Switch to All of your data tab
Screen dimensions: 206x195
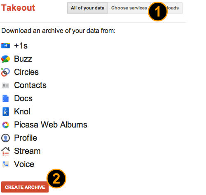tap(88, 8)
